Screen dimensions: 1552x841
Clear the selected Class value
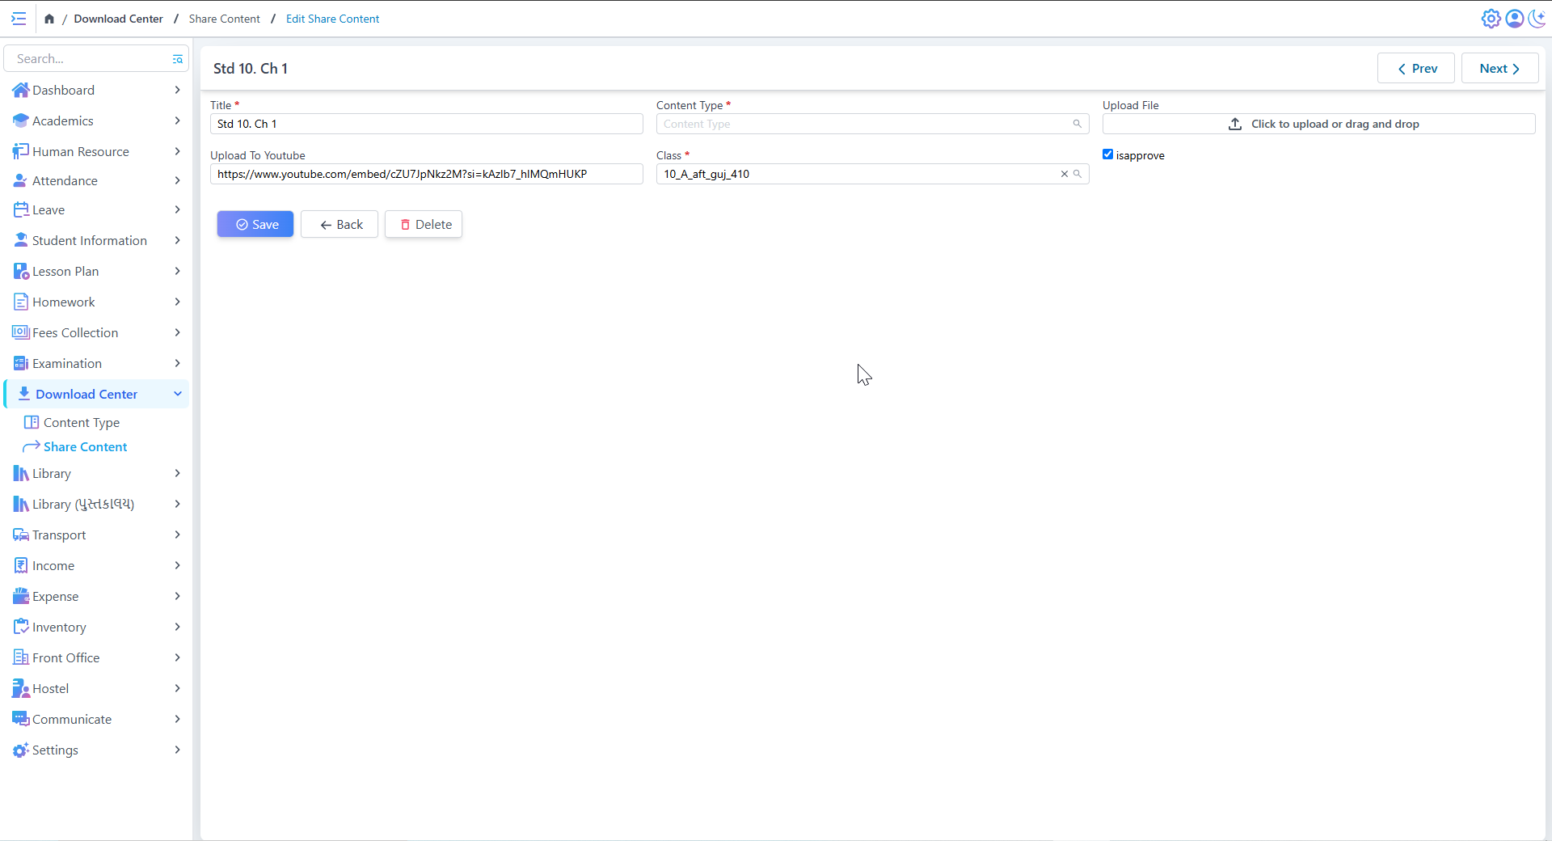click(x=1065, y=174)
